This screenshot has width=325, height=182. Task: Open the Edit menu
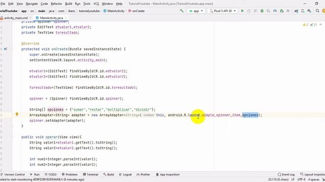(x=11, y=4)
